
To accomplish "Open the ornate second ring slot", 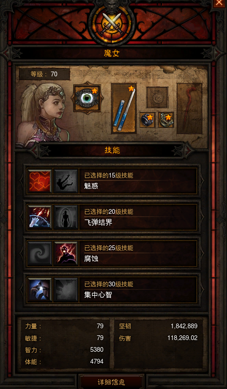I will click(166, 120).
